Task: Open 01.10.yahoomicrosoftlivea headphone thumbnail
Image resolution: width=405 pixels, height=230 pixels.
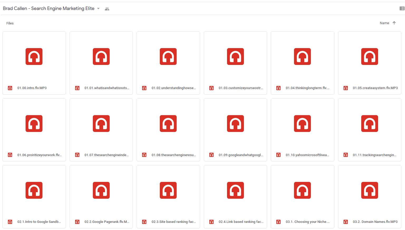Action: click(302, 124)
